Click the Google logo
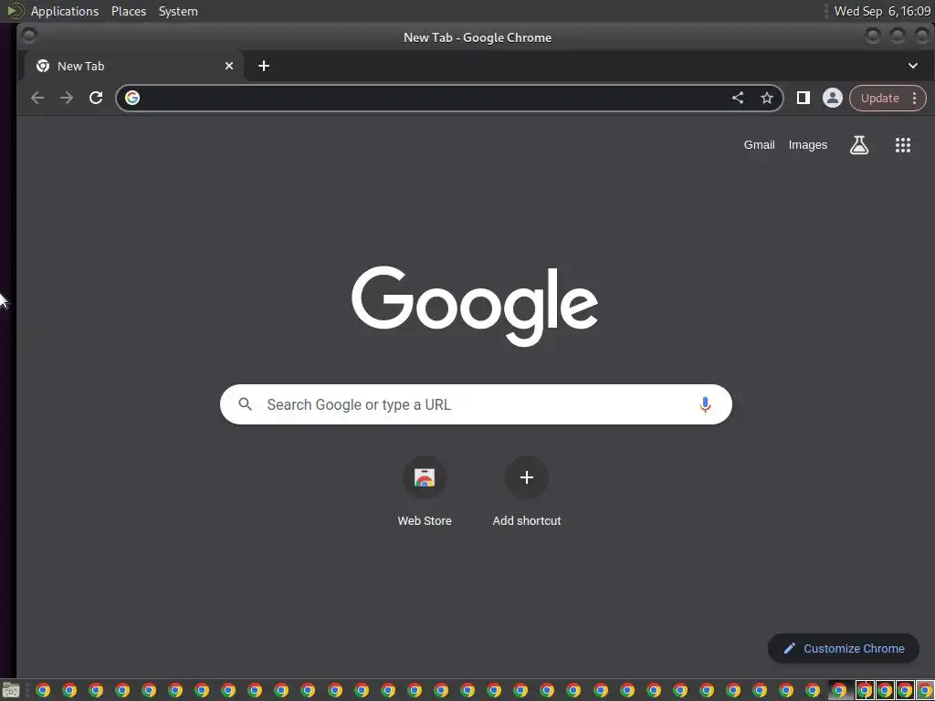The height and width of the screenshot is (701, 935). 475,305
